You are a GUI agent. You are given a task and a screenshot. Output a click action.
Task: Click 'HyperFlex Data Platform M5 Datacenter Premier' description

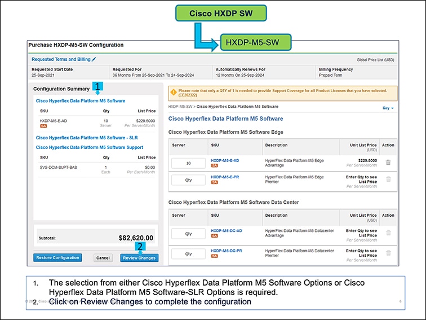coord(299,253)
